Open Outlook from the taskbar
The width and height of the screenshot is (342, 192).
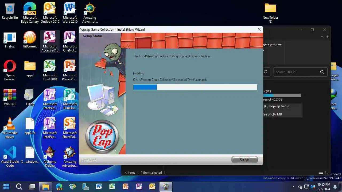[x=152, y=186]
